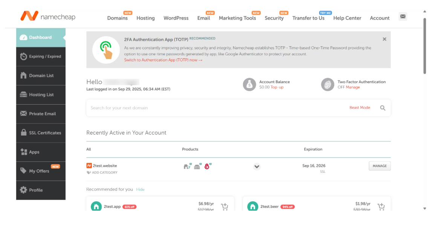Open Dashboard in the sidebar
Viewport: 434px width, 225px height.
[x=41, y=37]
